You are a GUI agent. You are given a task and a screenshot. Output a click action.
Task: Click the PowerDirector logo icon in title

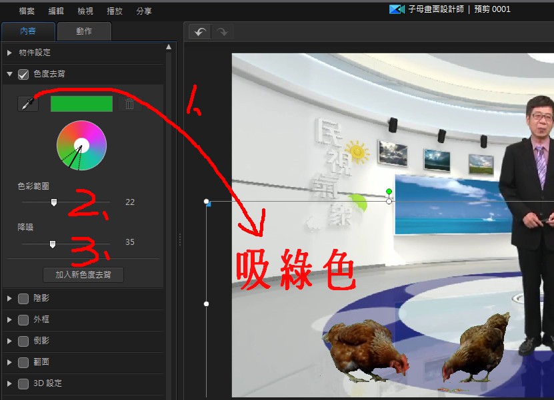(x=397, y=9)
